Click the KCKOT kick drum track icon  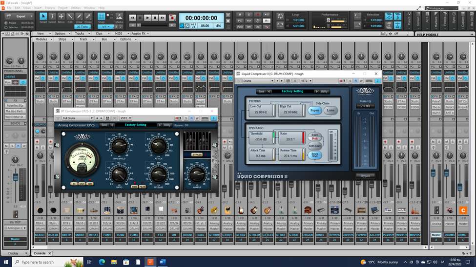tap(40, 210)
